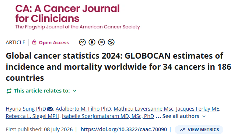Expand 'See all authors' list
241x139 pixels.
click(x=181, y=116)
